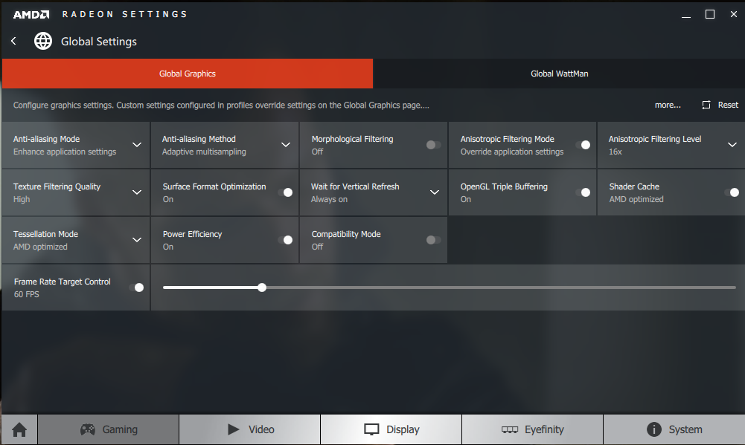Expand Anti-aliasing Mode dropdown
The image size is (745, 445).
137,145
